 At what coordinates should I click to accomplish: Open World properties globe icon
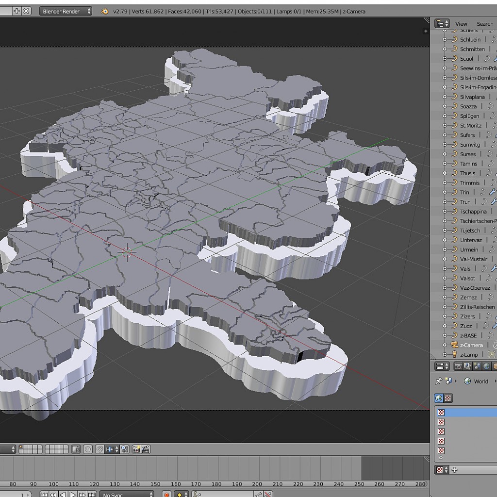(486, 366)
